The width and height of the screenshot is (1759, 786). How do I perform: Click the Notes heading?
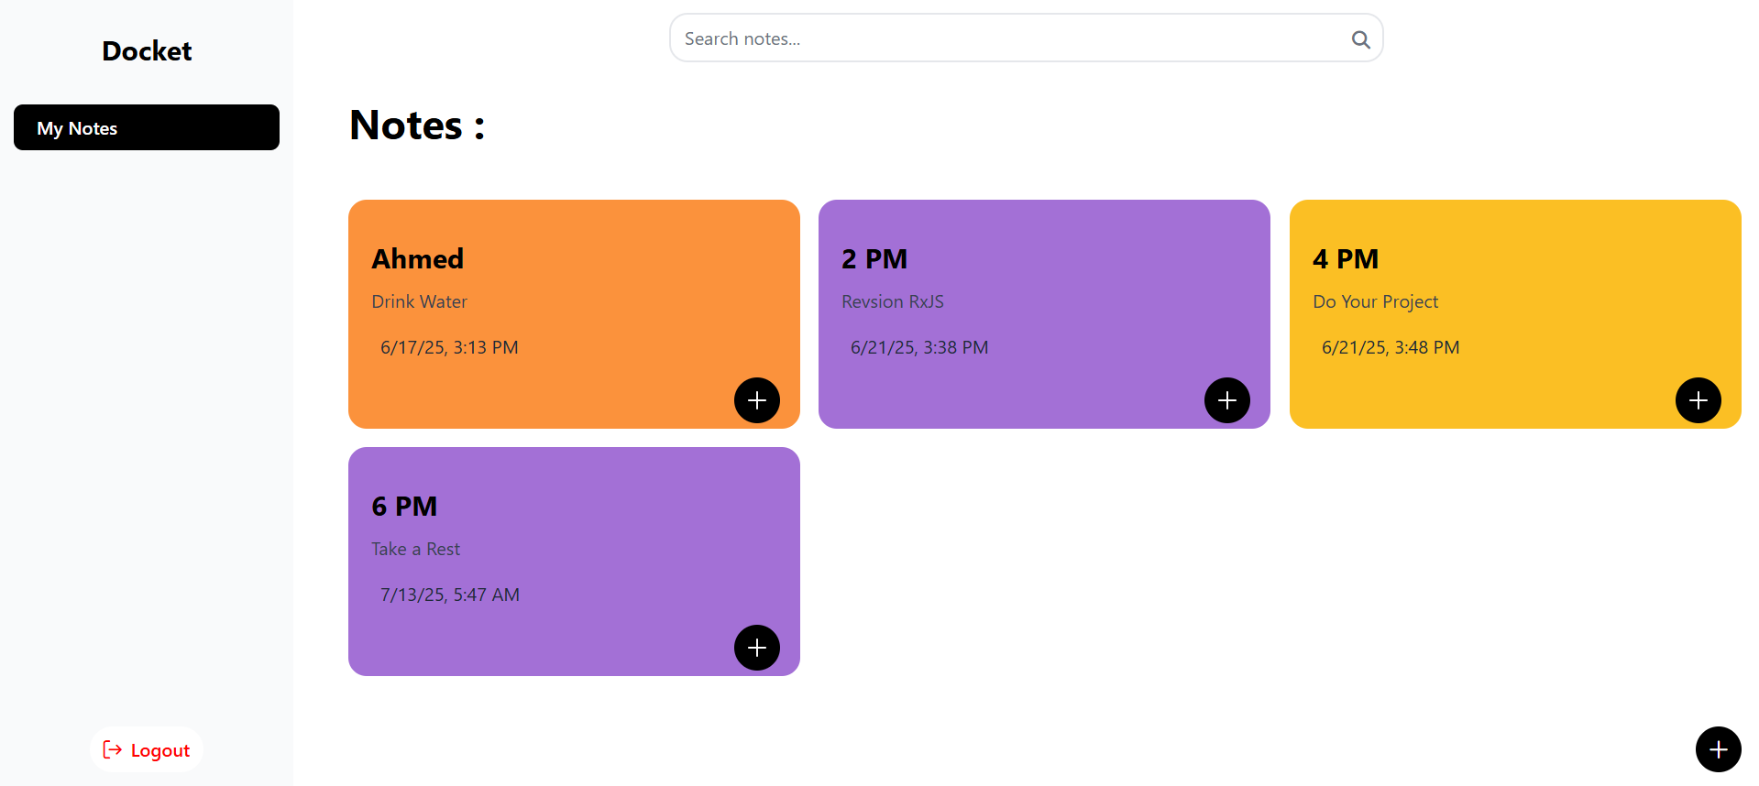click(x=417, y=126)
